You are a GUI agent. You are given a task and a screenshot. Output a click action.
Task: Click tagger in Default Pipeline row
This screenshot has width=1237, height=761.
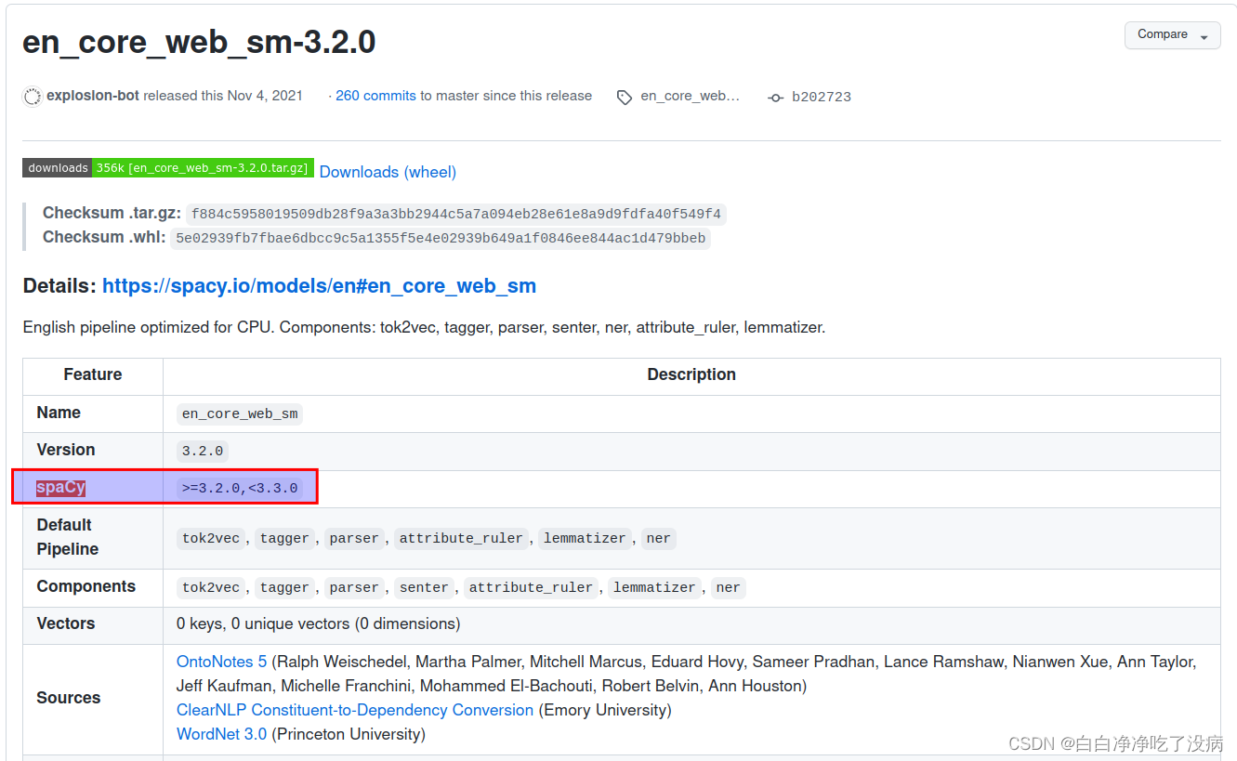click(284, 538)
